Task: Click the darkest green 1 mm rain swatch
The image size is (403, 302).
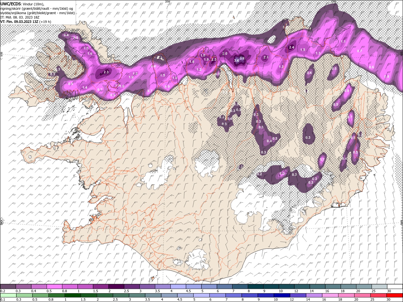Action: tap(72, 295)
